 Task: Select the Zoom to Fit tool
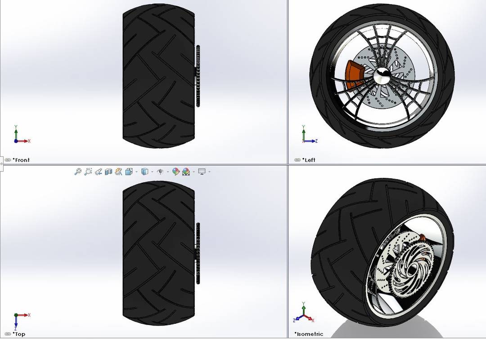[x=78, y=171]
